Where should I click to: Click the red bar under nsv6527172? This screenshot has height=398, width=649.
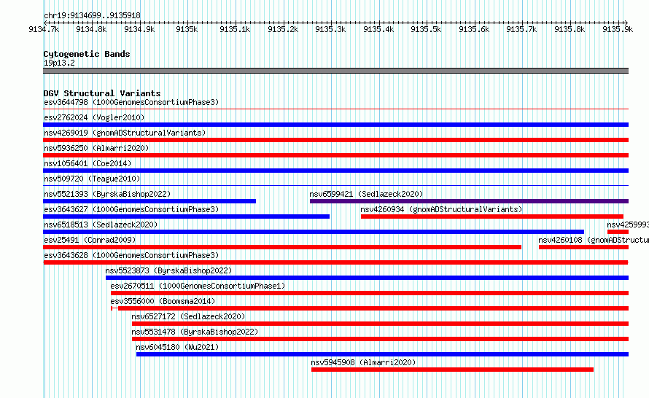380,324
